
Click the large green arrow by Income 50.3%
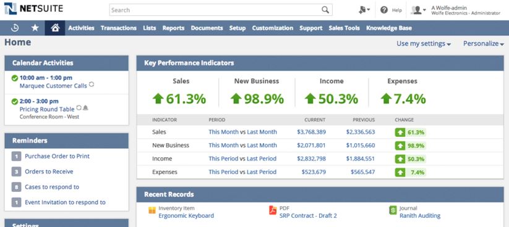pyautogui.click(x=310, y=99)
